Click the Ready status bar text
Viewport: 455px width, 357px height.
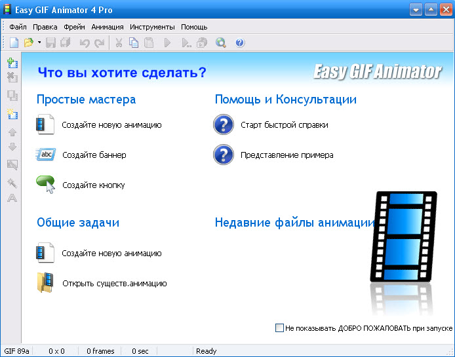207,351
